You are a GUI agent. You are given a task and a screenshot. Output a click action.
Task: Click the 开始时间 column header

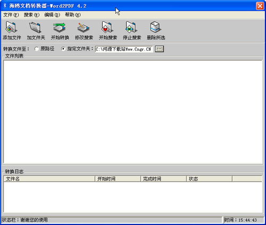click(x=118, y=179)
